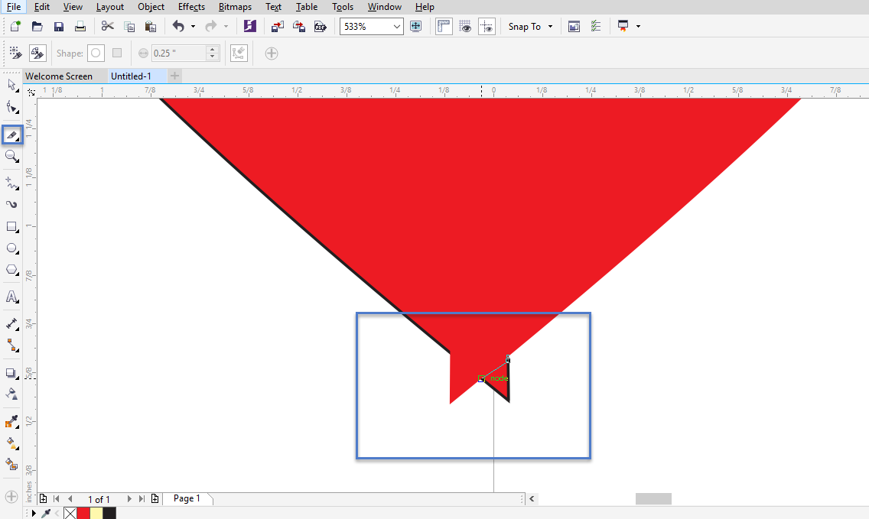The image size is (869, 519).
Task: Switch to the Welcome Screen tab
Action: click(63, 76)
